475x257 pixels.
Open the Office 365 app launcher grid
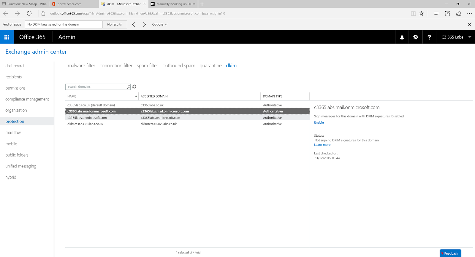tap(7, 37)
